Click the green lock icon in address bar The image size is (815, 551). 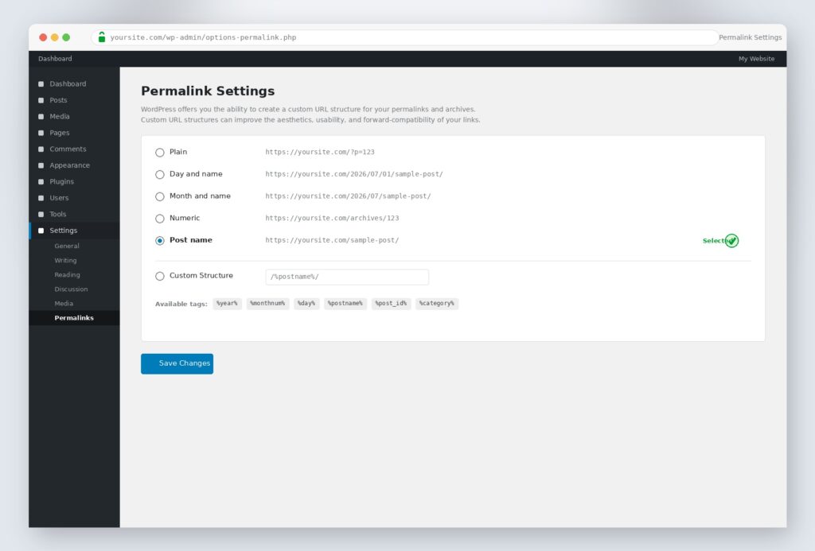102,37
